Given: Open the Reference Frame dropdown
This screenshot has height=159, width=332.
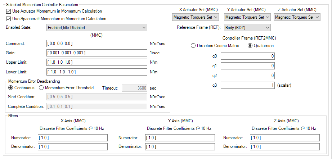Looking at the screenshot, I should pyautogui.click(x=247, y=27).
